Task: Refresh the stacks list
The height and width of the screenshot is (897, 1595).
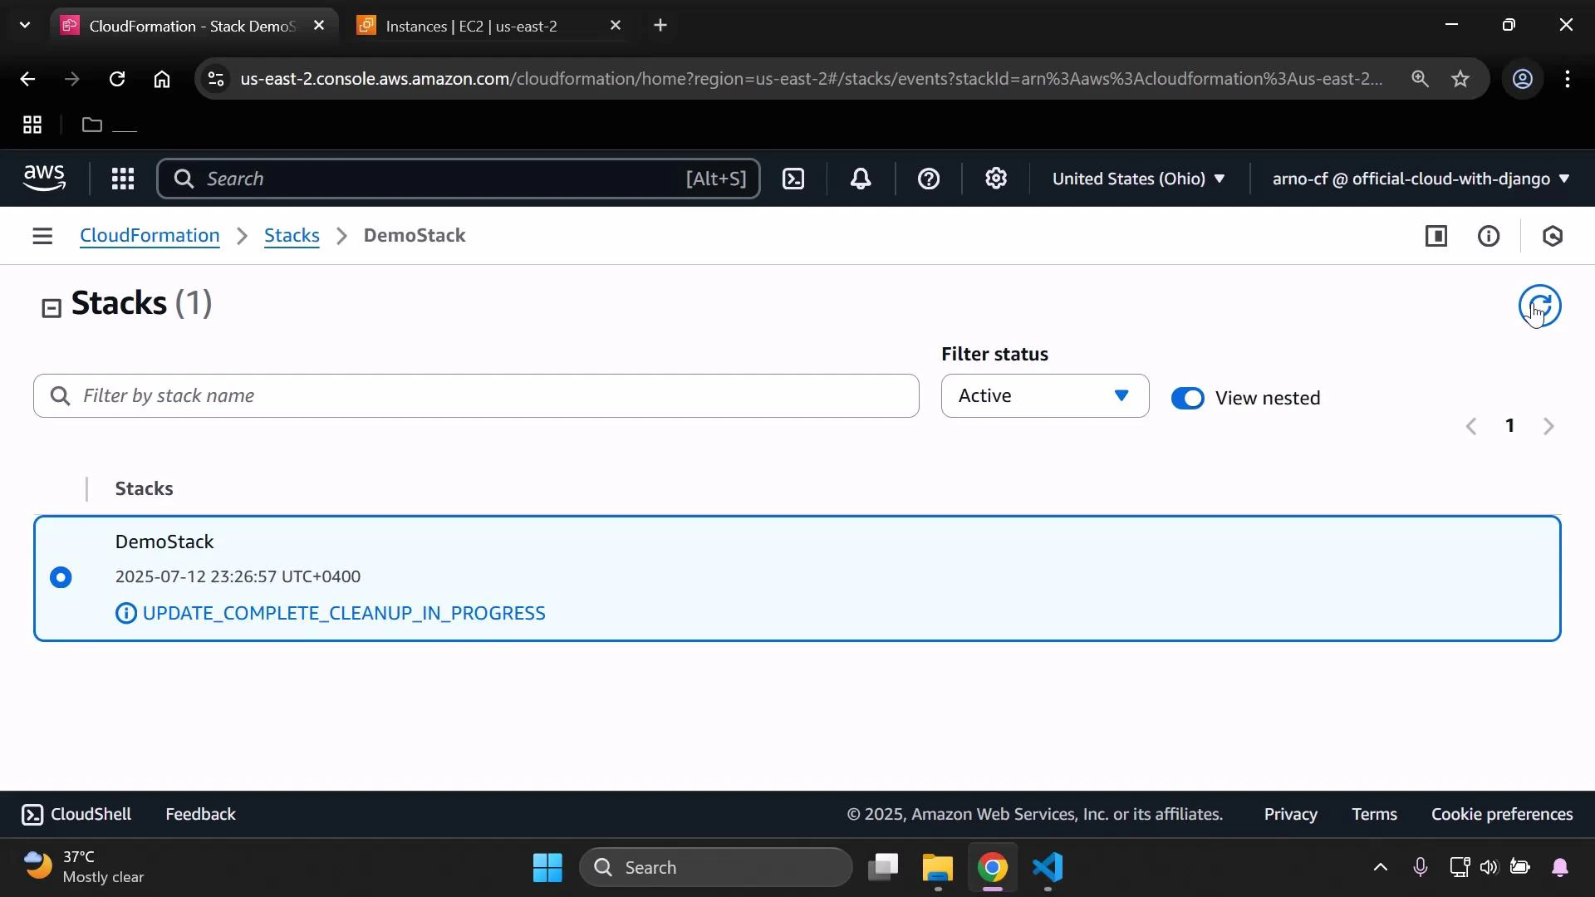Action: 1540,306
